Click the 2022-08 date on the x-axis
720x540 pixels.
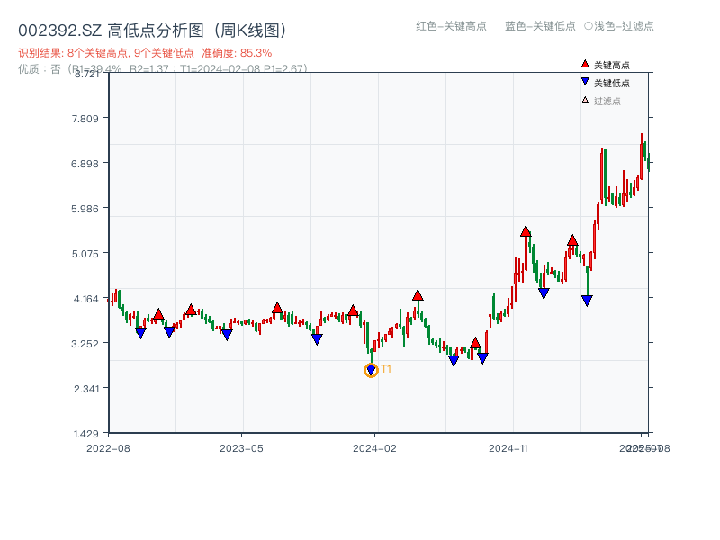[x=108, y=447]
